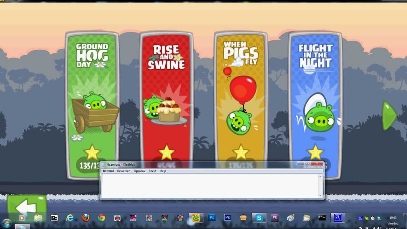Open the Windows Start menu
The width and height of the screenshot is (407, 229).
point(6,223)
